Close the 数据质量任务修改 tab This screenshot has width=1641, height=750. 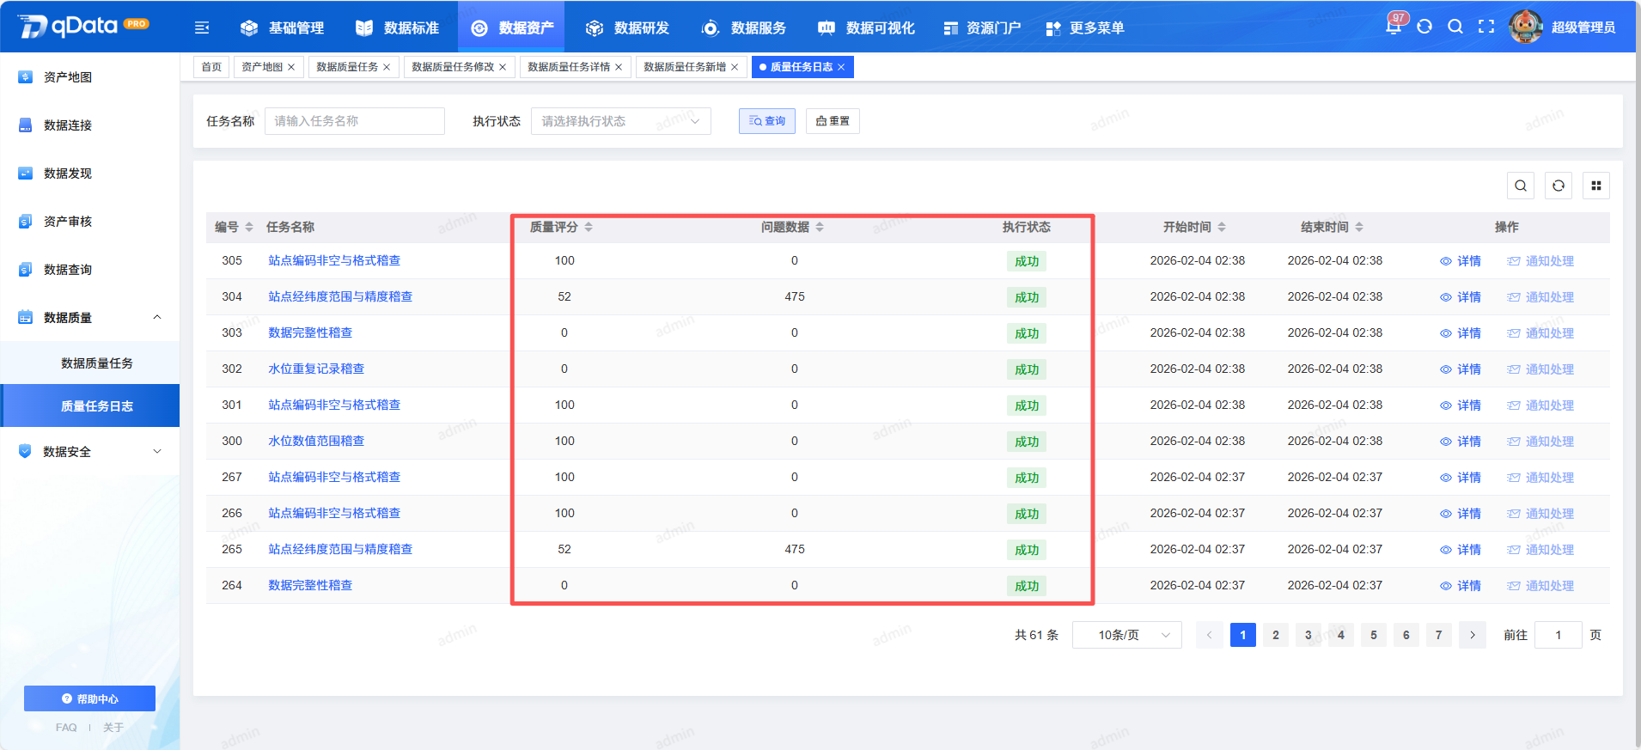(503, 67)
